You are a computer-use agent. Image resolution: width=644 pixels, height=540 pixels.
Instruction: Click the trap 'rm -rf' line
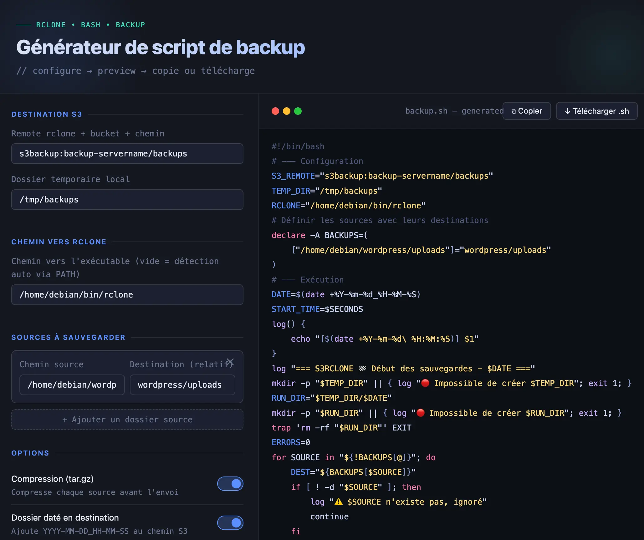(341, 428)
